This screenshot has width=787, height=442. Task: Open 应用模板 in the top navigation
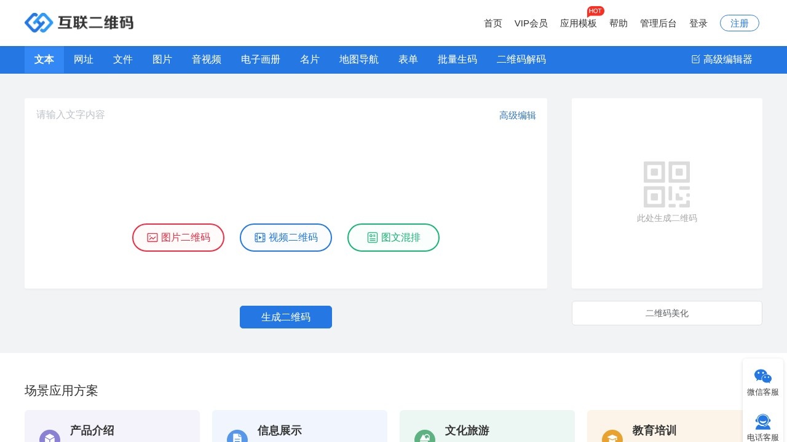click(579, 23)
